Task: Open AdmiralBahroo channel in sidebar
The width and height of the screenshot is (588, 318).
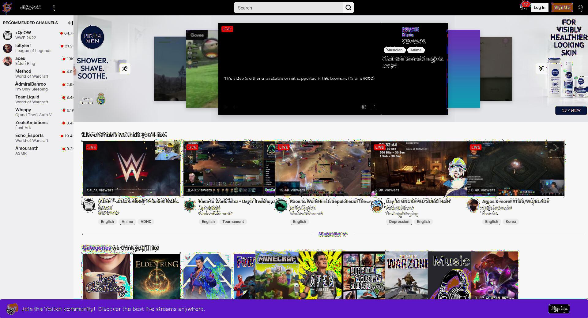Action: (x=37, y=87)
